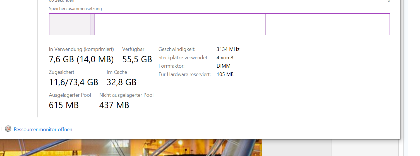Click the rightmost free memory segment
Image resolution: width=420 pixels, height=156 pixels.
tap(327, 24)
